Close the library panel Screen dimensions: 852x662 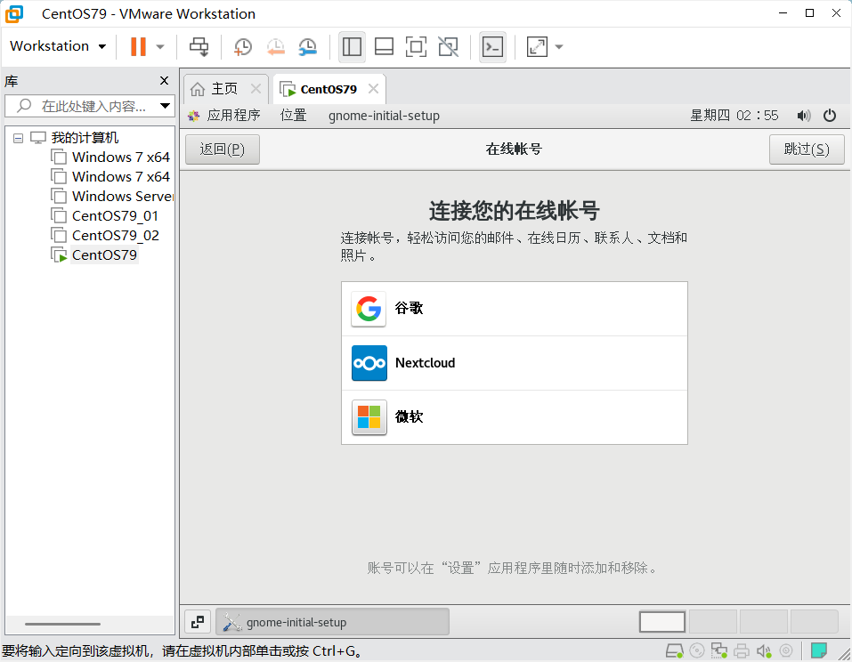pos(164,81)
